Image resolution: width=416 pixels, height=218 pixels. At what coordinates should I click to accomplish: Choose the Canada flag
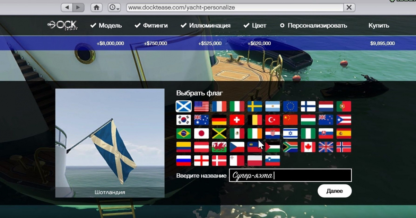point(308,147)
